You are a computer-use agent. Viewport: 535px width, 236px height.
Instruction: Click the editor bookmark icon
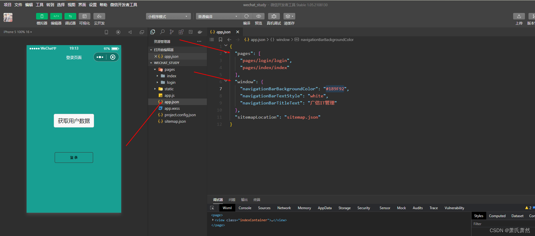coord(221,40)
